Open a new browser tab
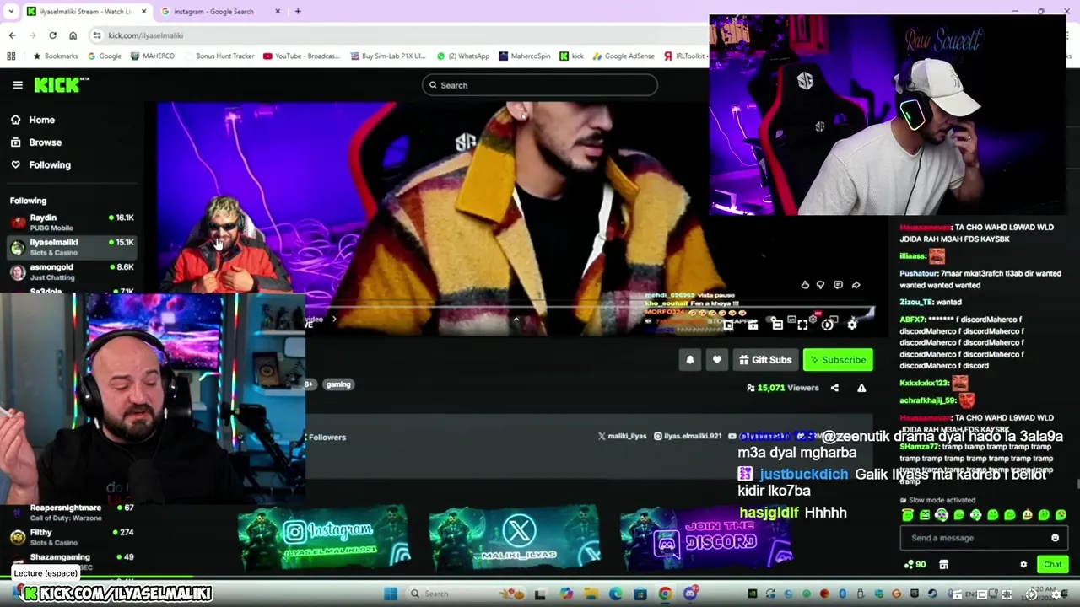 coord(298,12)
